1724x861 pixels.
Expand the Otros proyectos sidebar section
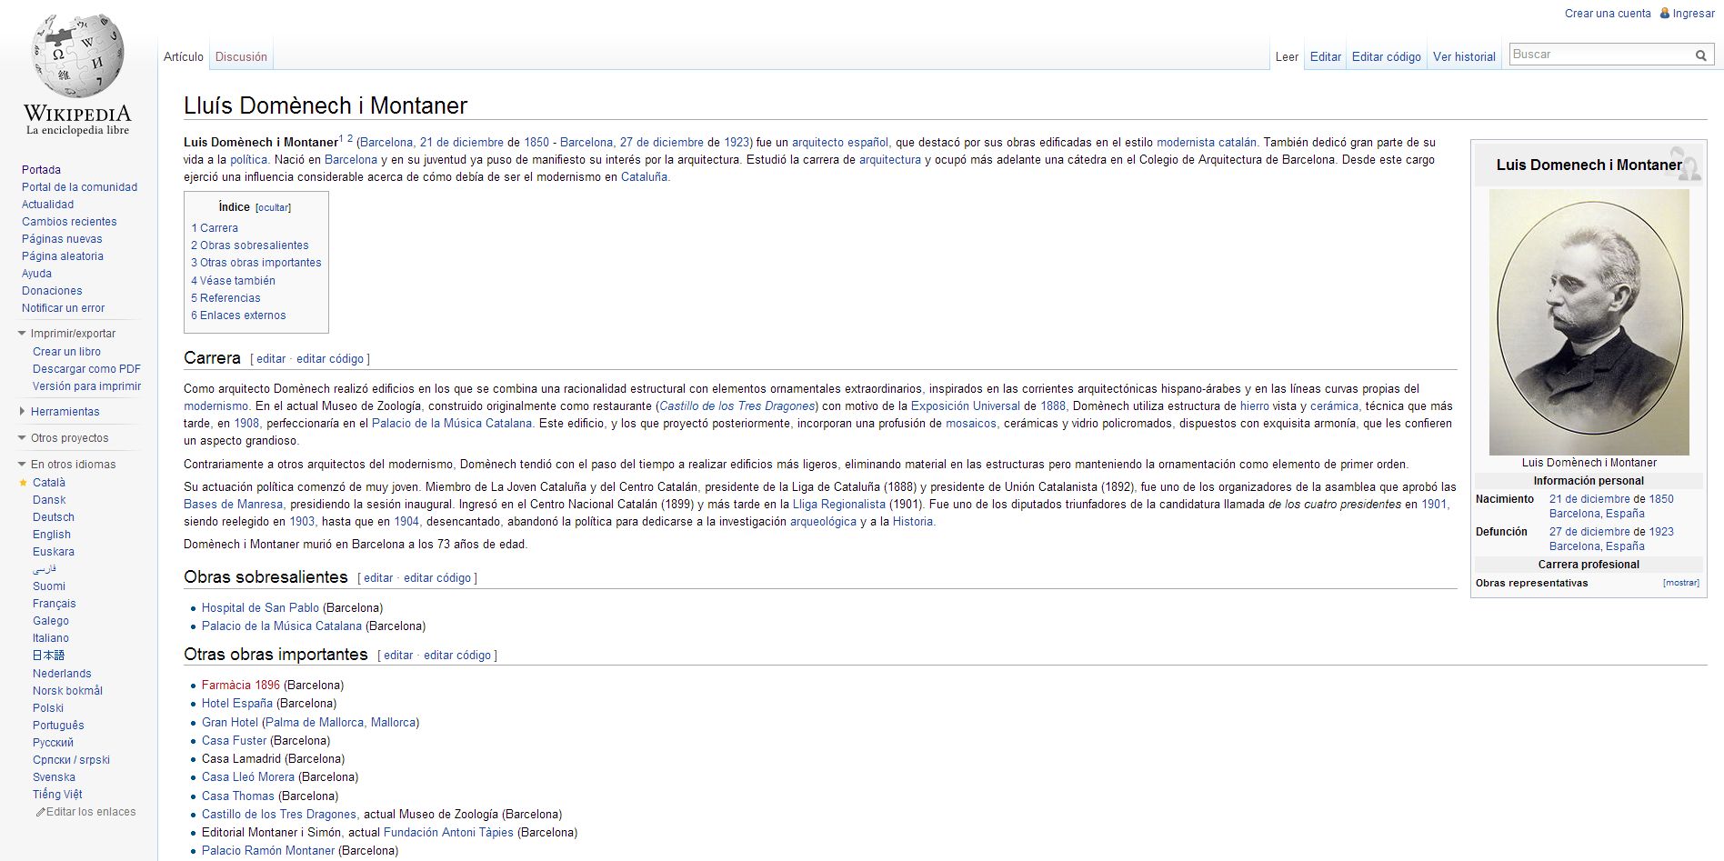[x=22, y=438]
